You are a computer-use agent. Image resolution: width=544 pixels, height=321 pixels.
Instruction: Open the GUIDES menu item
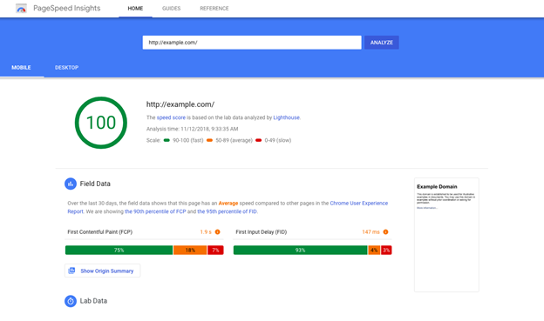point(172,9)
